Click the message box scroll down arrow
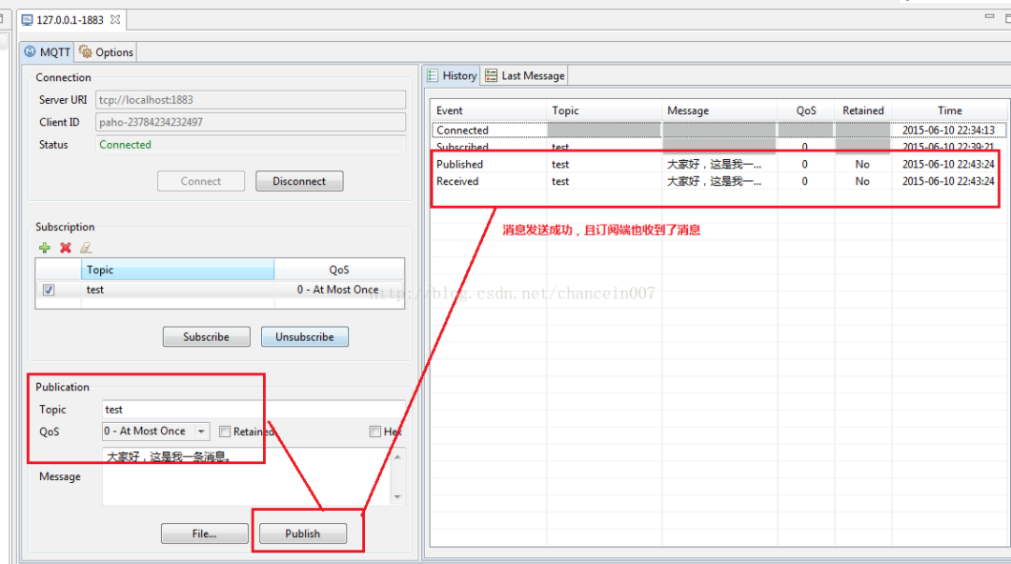This screenshot has height=564, width=1011. click(x=397, y=496)
